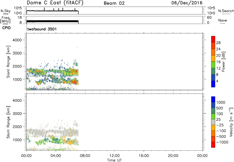Screen dimensions: 234x162
Task: Click the '60' label on Nave axis
Action: [209, 18]
